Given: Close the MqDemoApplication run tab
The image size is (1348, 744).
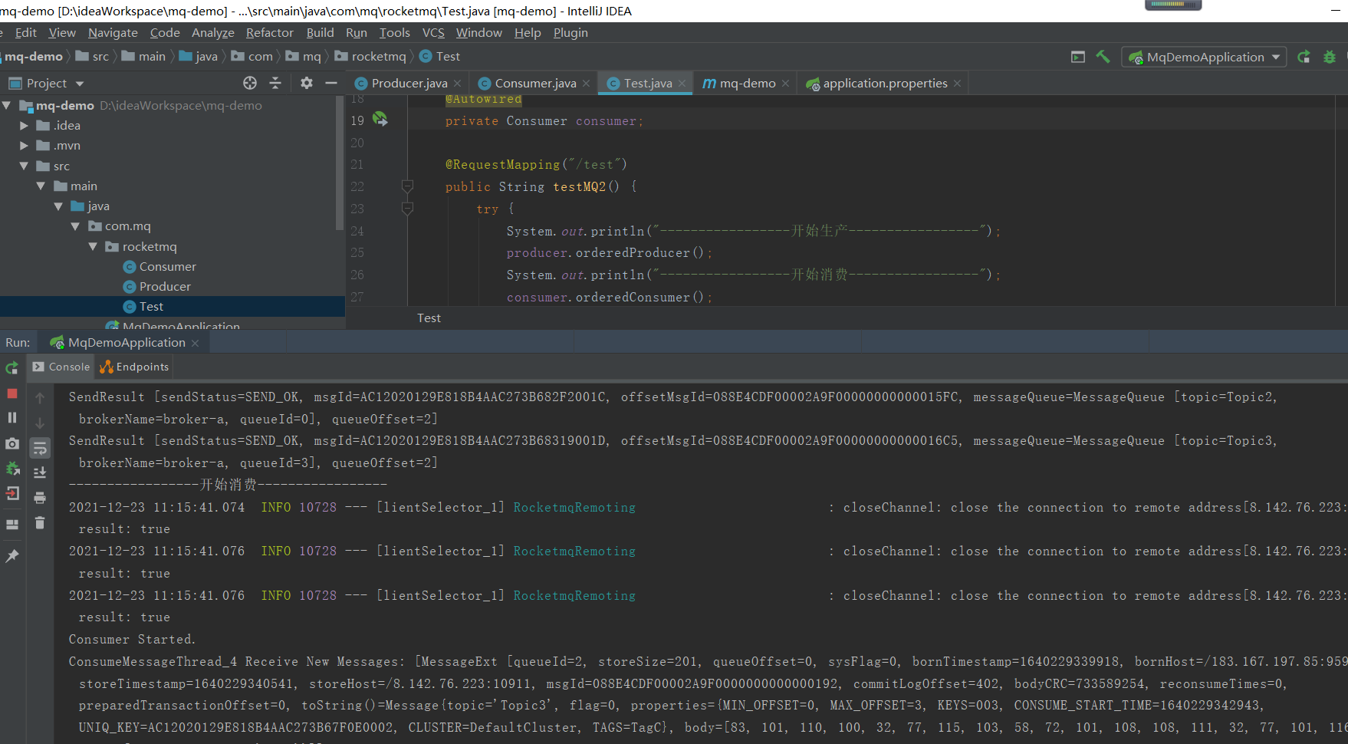Looking at the screenshot, I should coord(195,343).
